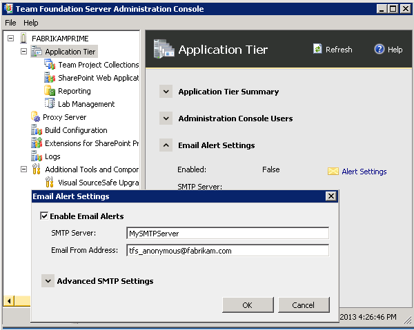Click the Help link in header

coord(395,50)
